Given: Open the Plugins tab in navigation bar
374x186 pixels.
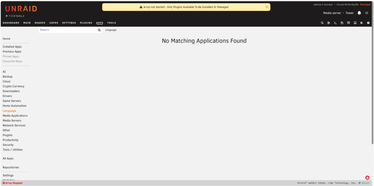Looking at the screenshot, I should [86, 23].
